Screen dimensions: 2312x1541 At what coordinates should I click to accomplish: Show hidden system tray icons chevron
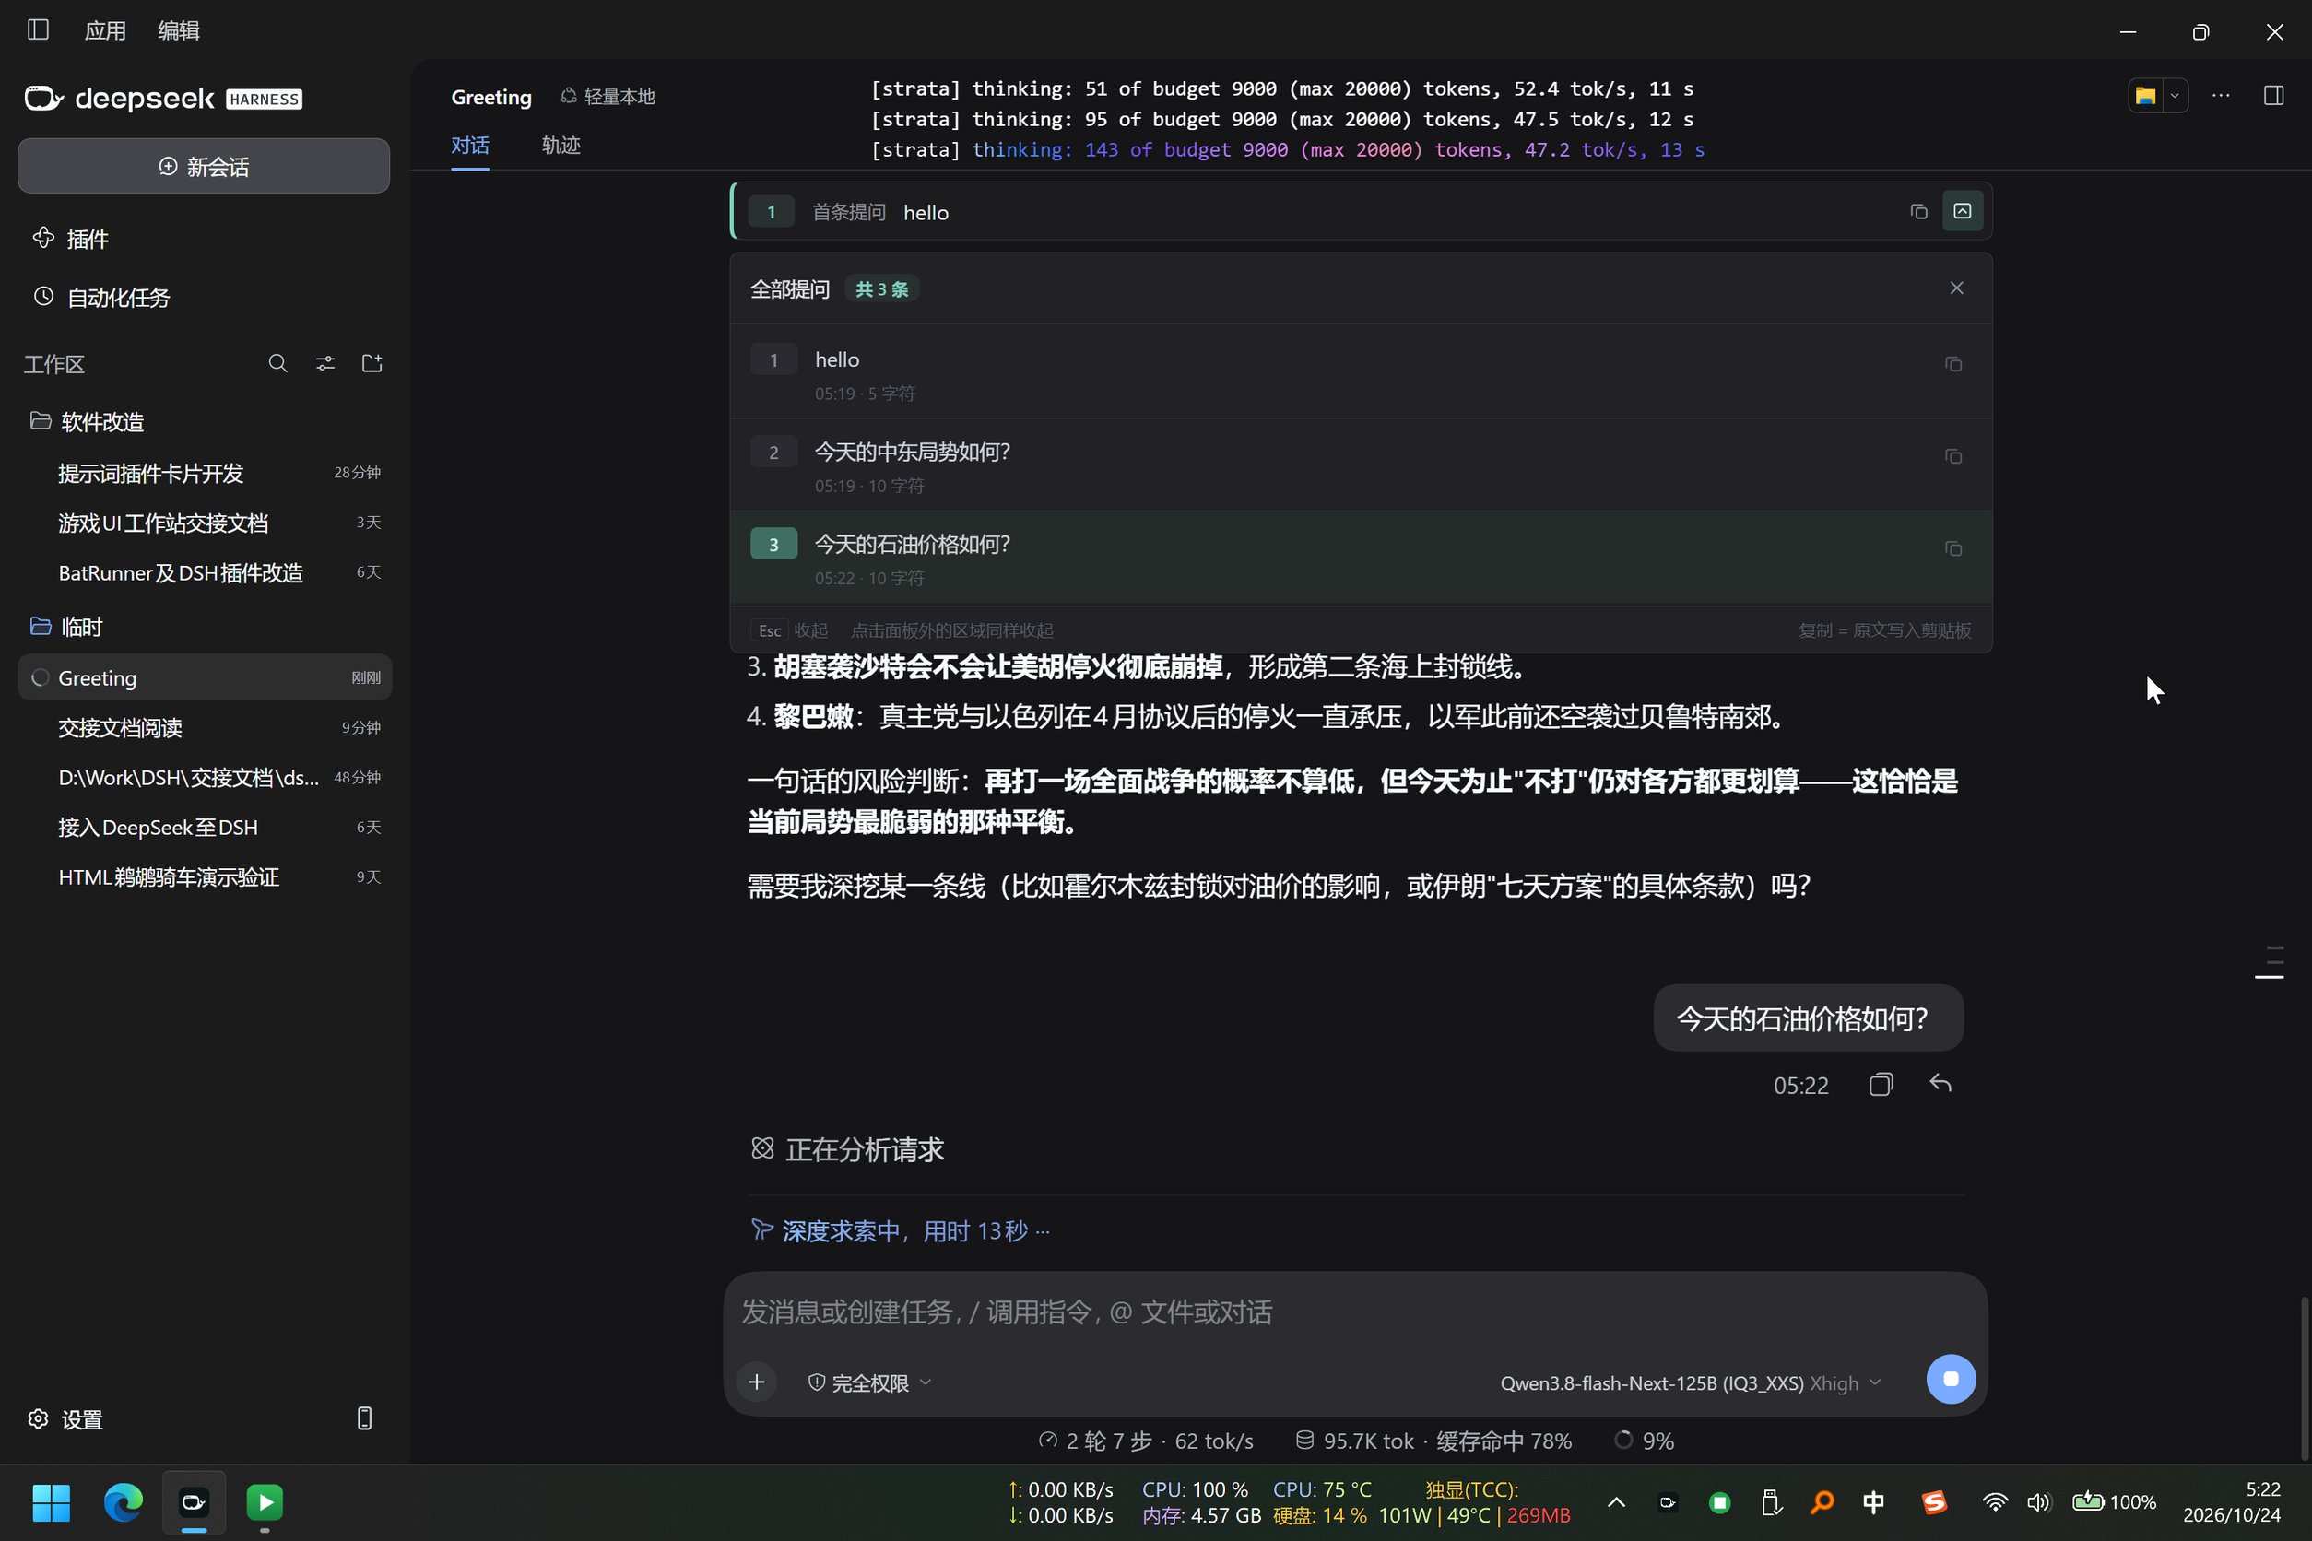[1616, 1501]
